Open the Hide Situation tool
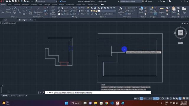189x106 pixels. pos(53,11)
